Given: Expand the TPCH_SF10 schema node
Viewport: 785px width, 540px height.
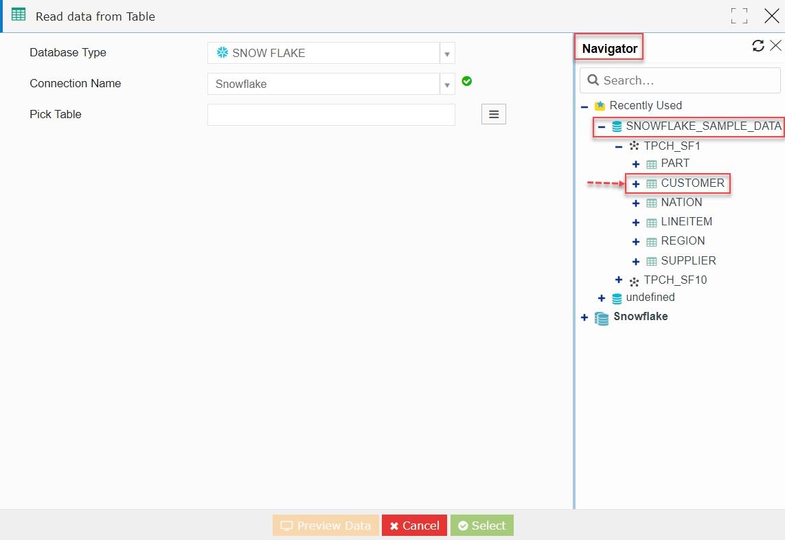Looking at the screenshot, I should pyautogui.click(x=618, y=280).
